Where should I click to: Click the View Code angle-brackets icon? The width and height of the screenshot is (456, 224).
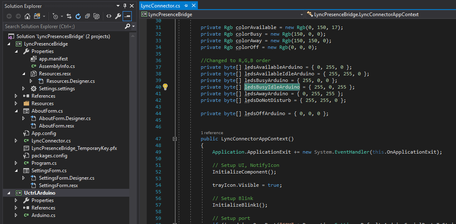[x=109, y=16]
